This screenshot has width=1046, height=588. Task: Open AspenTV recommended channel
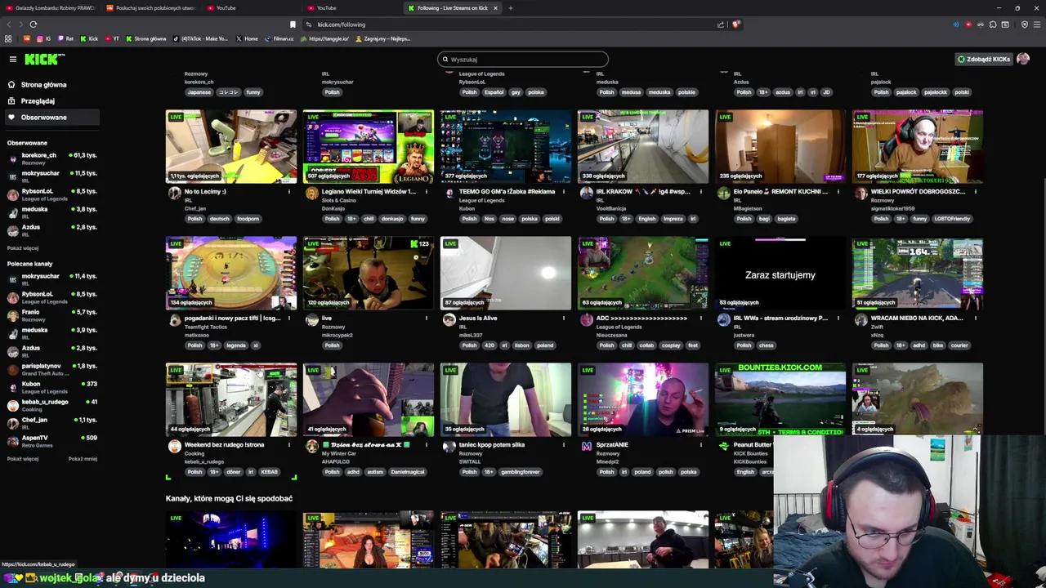pos(51,441)
